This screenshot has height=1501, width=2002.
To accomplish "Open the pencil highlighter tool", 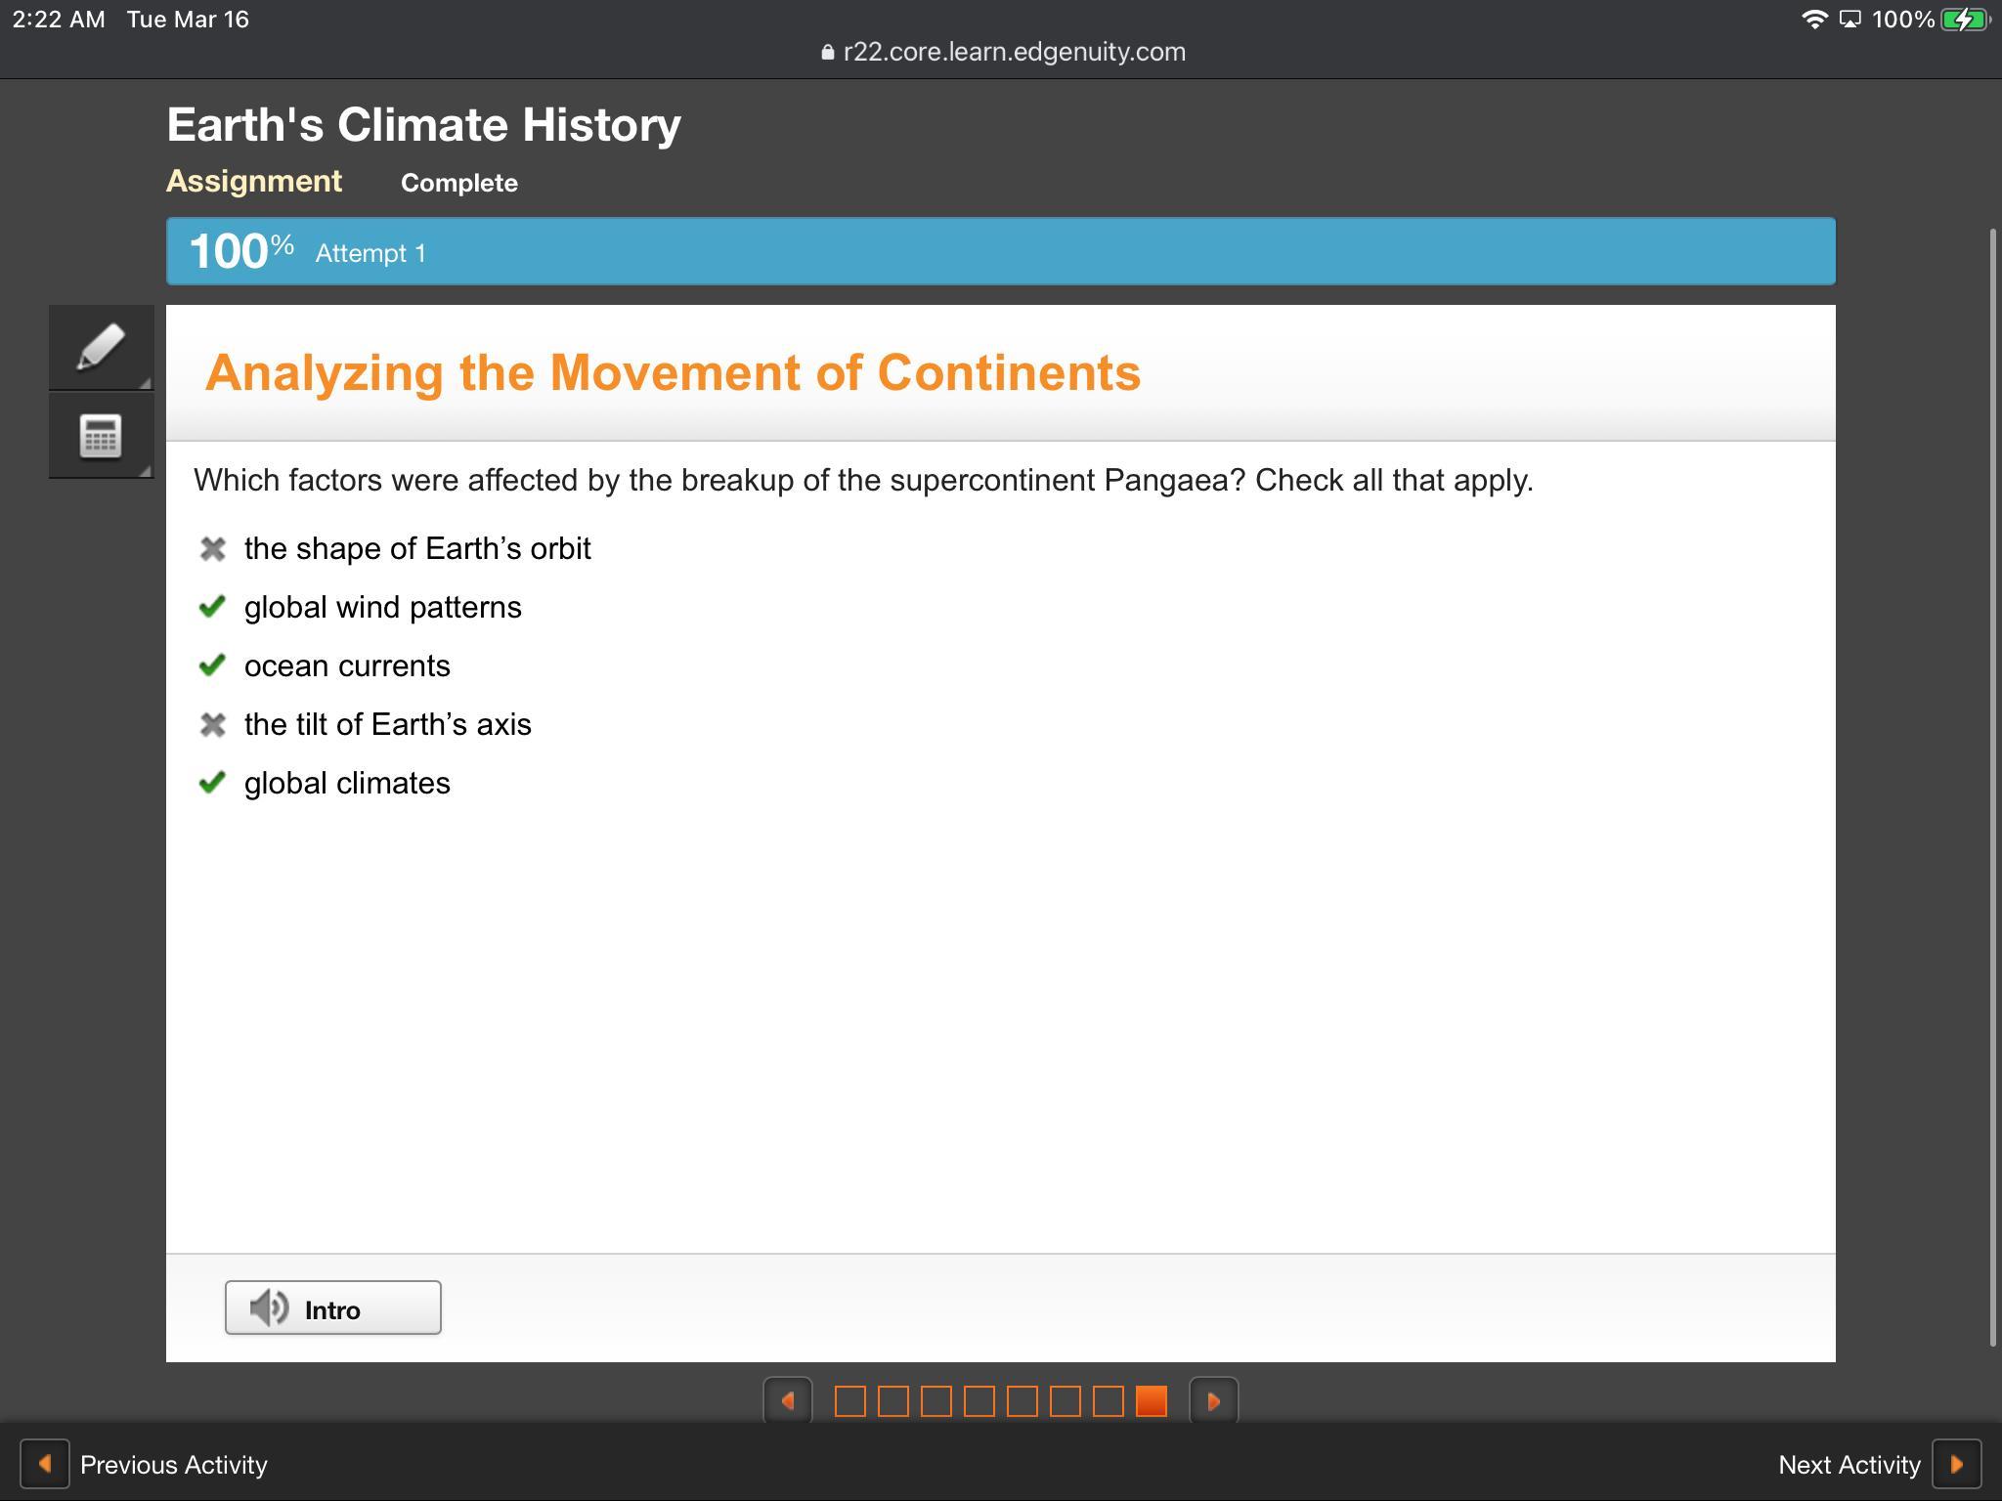I will (101, 347).
